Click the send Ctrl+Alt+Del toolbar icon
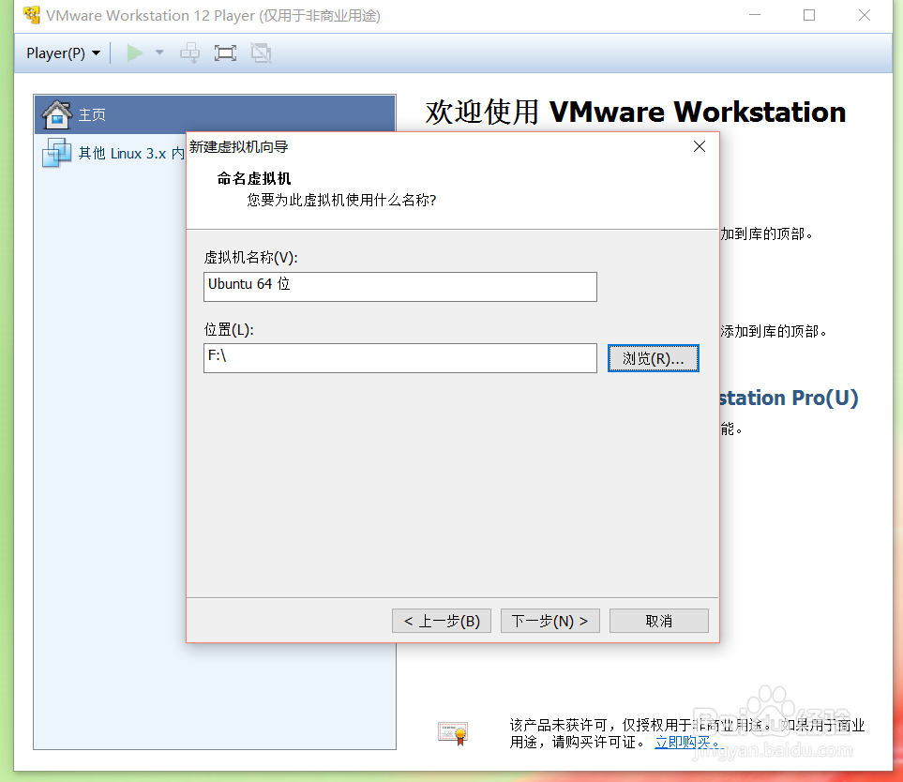903x782 pixels. pos(189,53)
